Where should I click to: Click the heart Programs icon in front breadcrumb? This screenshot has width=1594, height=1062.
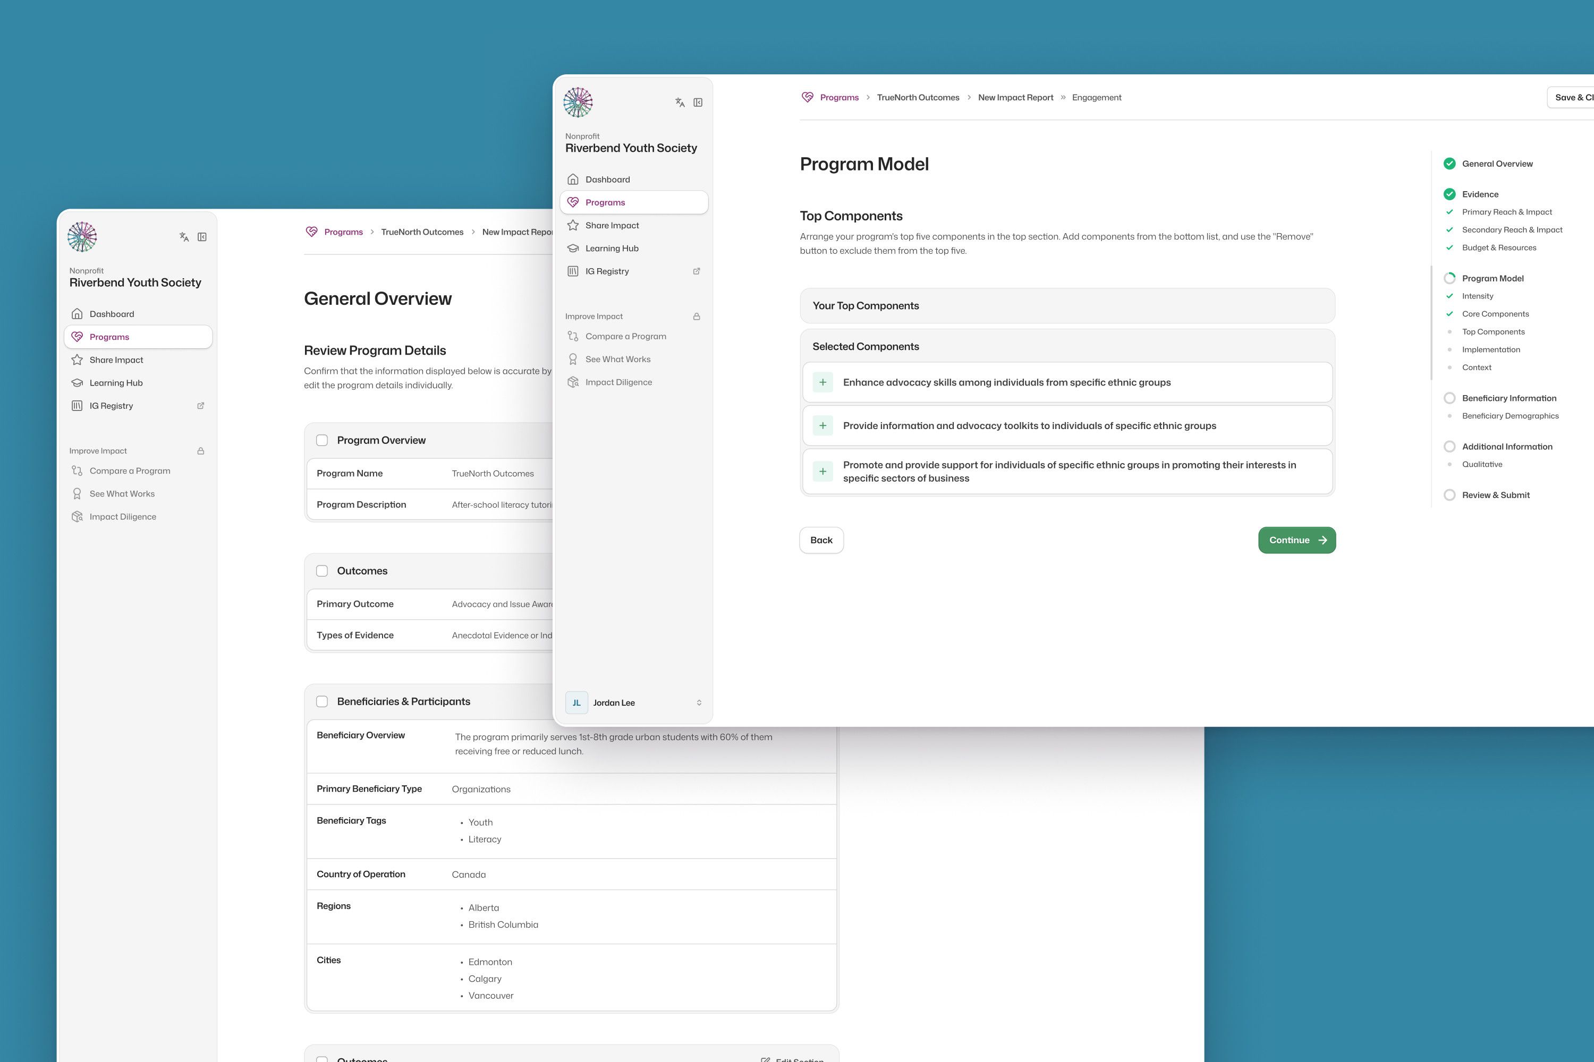807,98
